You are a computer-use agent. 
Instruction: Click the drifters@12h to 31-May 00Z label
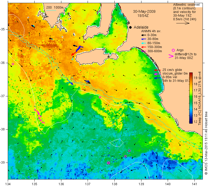(x=185, y=56)
